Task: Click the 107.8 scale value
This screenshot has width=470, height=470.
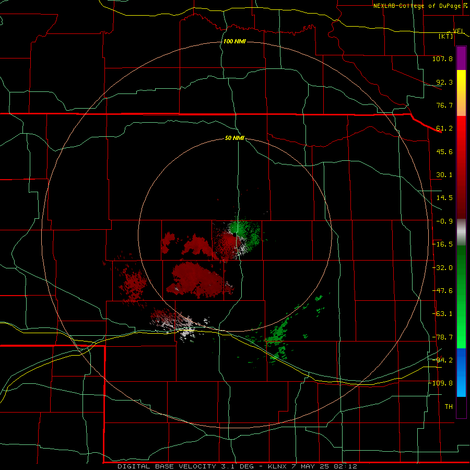Action: [442, 58]
